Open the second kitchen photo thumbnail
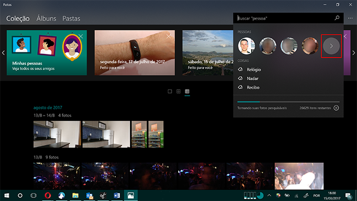This screenshot has width=357, height=201. click(106, 134)
